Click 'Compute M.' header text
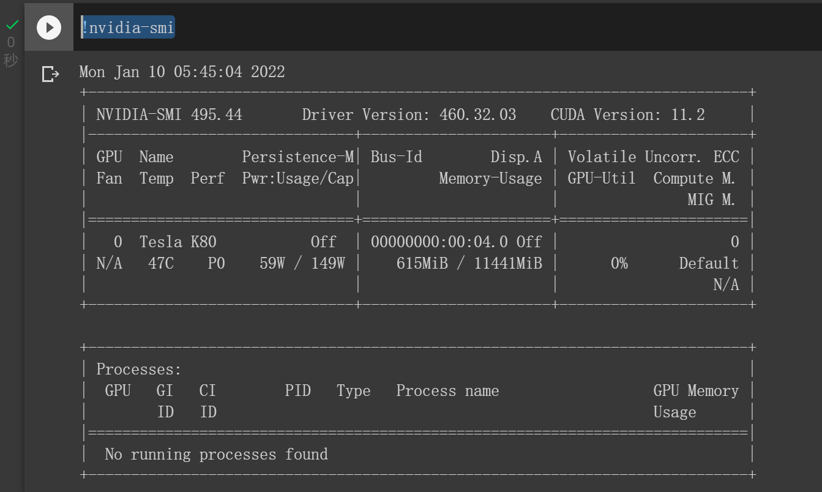This screenshot has width=822, height=492. click(694, 179)
